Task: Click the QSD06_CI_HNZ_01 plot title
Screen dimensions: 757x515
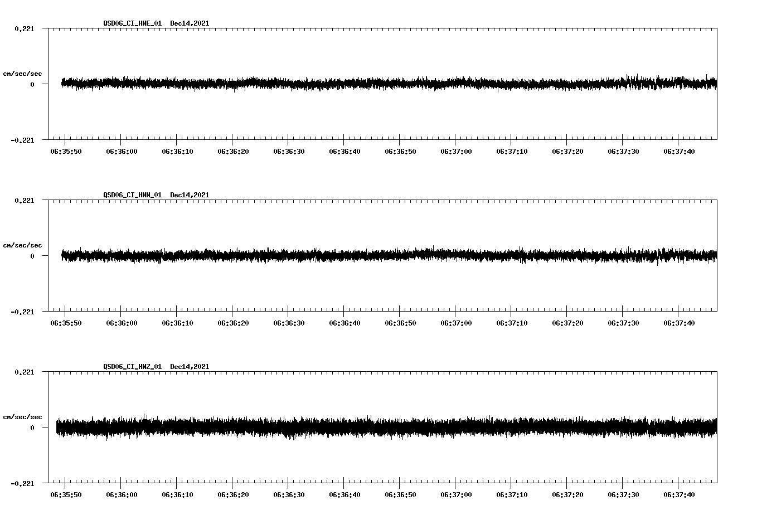Action: (x=133, y=367)
